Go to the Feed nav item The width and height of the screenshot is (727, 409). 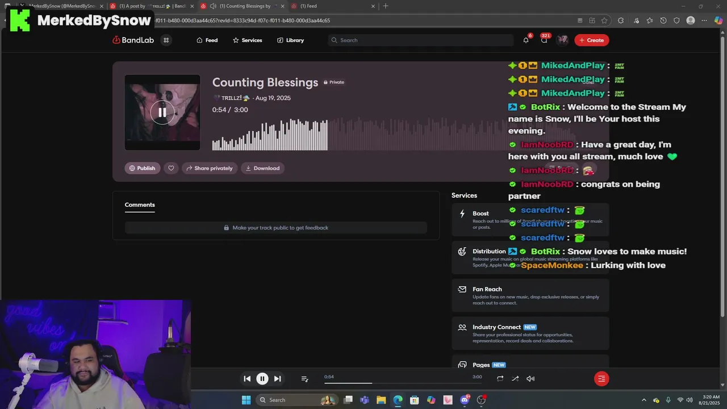[x=207, y=40]
